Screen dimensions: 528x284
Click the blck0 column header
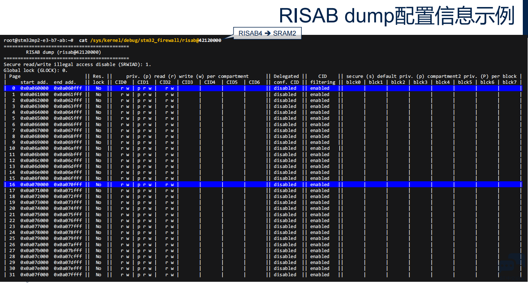click(353, 82)
